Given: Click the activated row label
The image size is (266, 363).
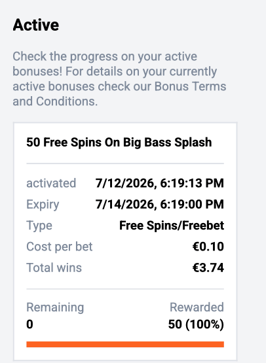Looking at the screenshot, I should pos(51,183).
